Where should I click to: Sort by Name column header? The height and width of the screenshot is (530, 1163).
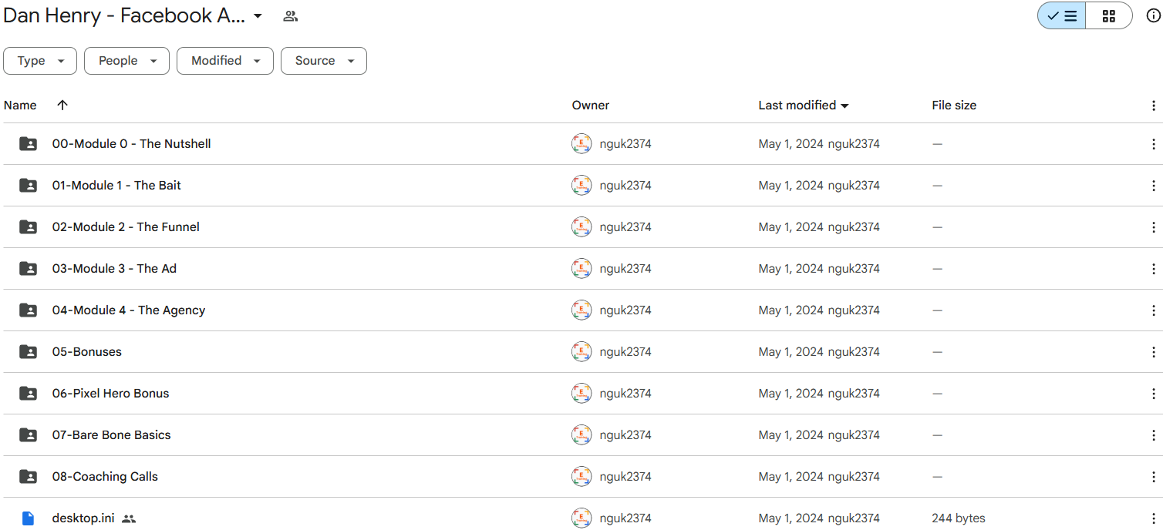coord(20,106)
